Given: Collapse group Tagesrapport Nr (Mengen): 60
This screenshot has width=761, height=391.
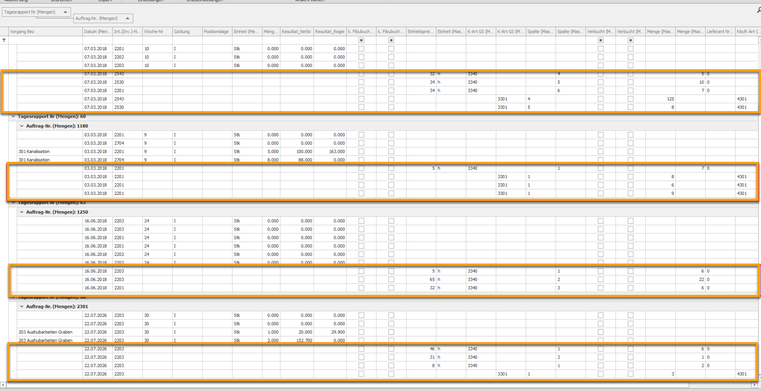Looking at the screenshot, I should pyautogui.click(x=13, y=116).
